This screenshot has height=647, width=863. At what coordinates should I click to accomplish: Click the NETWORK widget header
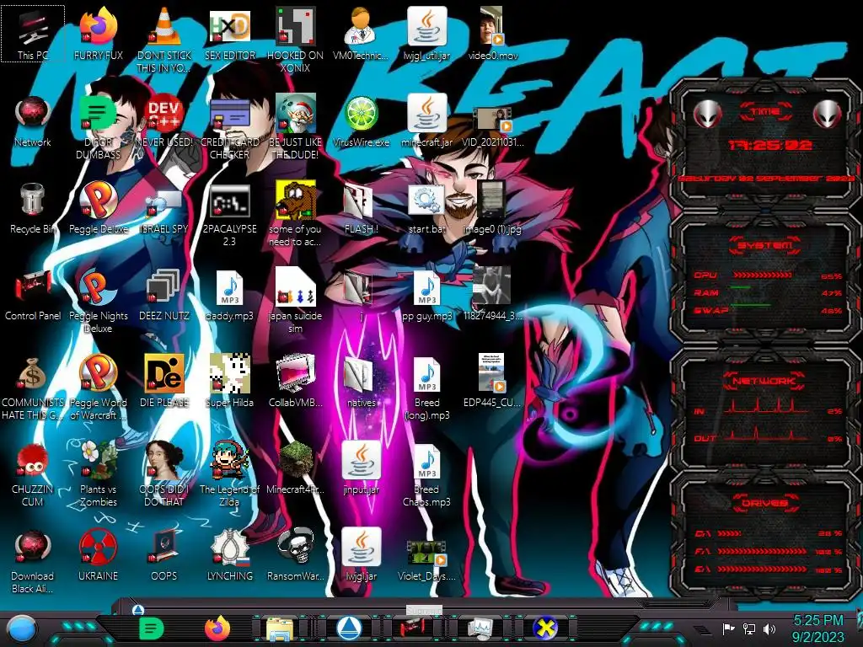click(x=764, y=381)
